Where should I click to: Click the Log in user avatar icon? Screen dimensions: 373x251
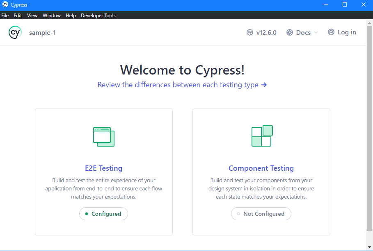[x=331, y=32]
